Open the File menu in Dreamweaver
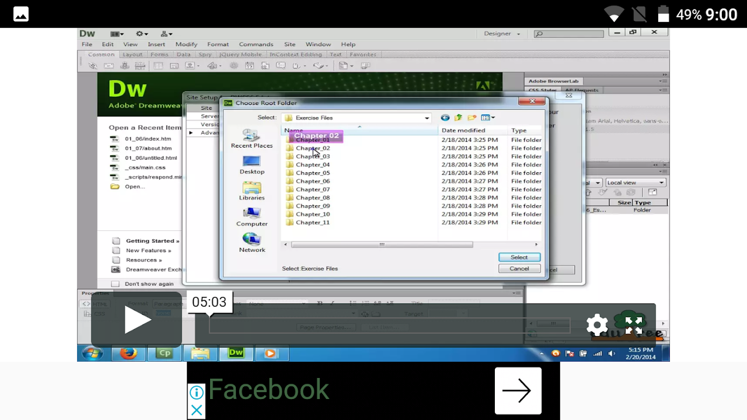 click(x=87, y=45)
